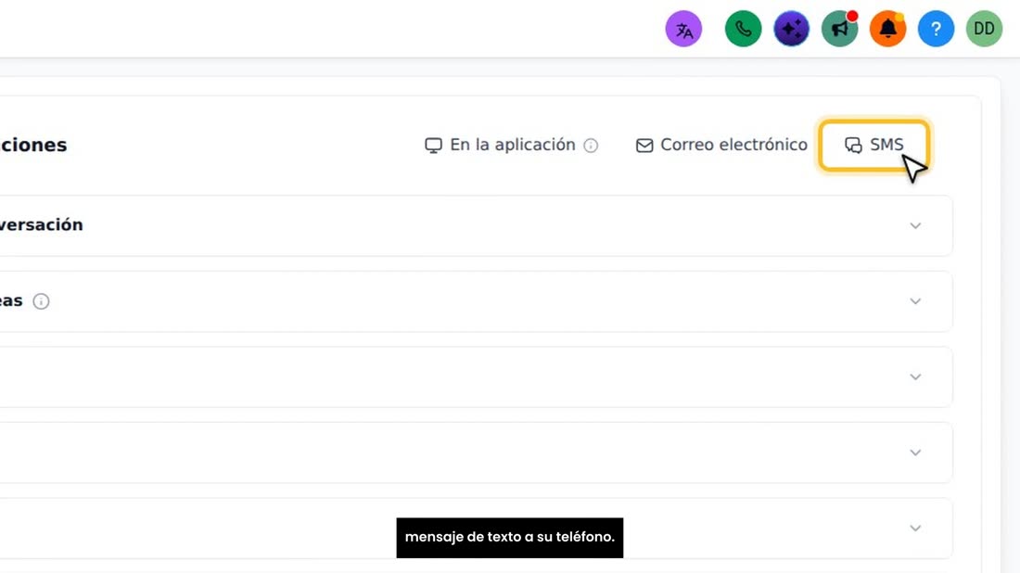Click the 'versación' section heading text
1020x573 pixels.
coord(41,225)
